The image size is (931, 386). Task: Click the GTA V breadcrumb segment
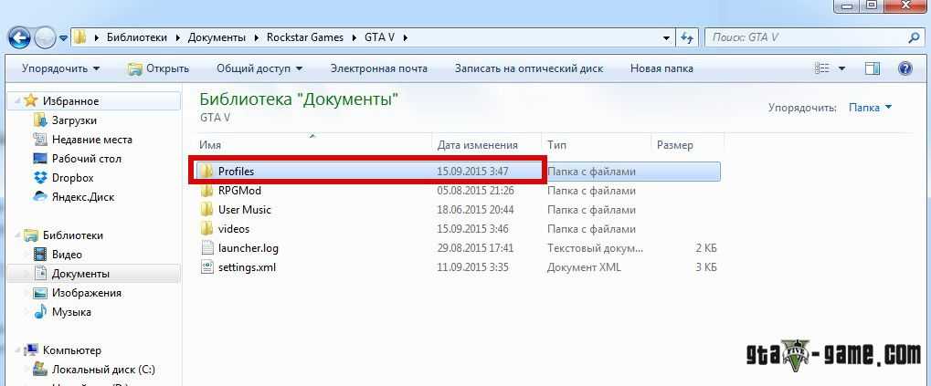tap(379, 37)
